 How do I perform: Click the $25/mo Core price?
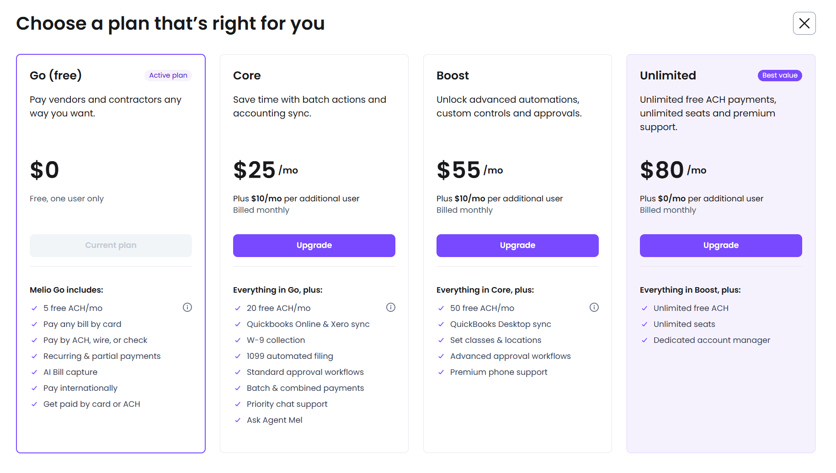[265, 170]
